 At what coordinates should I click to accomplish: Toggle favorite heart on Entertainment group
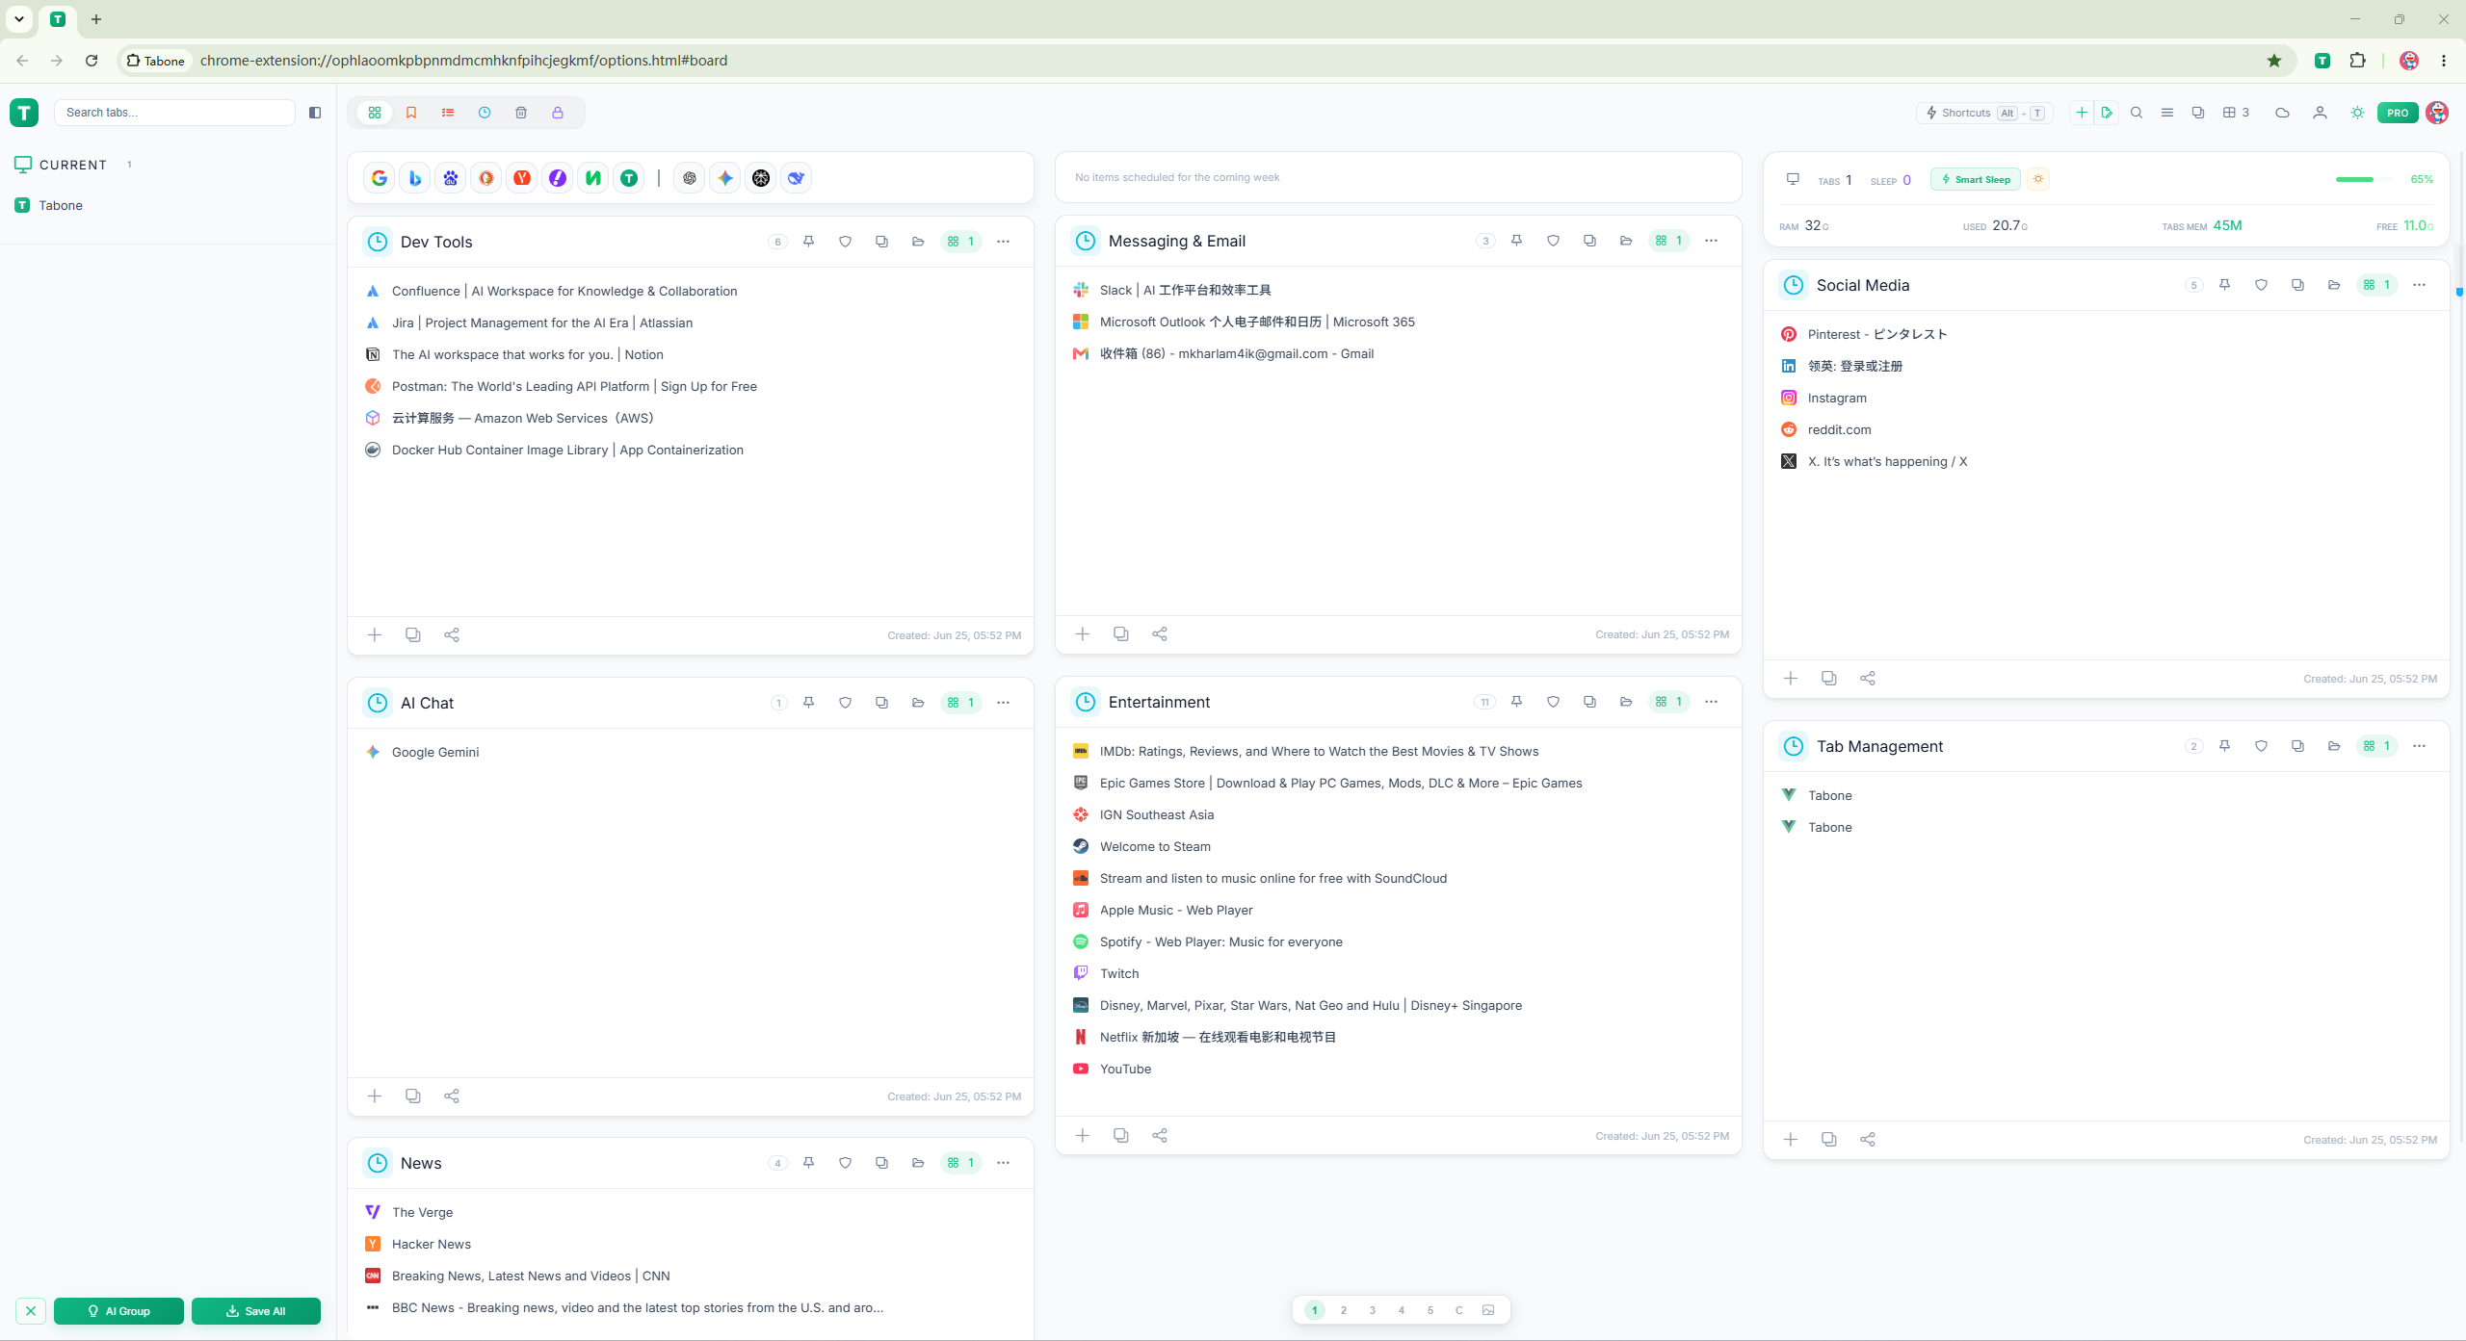click(x=1554, y=702)
